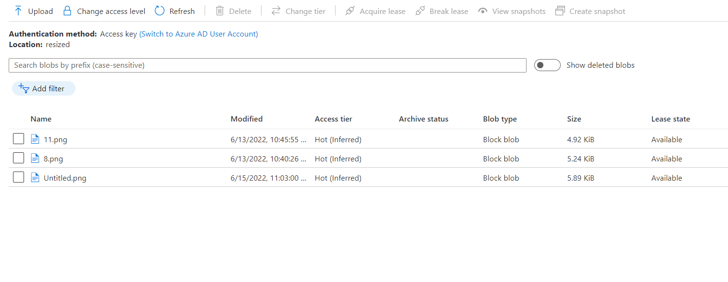The width and height of the screenshot is (728, 282).
Task: Refresh the blob list
Action: point(175,11)
